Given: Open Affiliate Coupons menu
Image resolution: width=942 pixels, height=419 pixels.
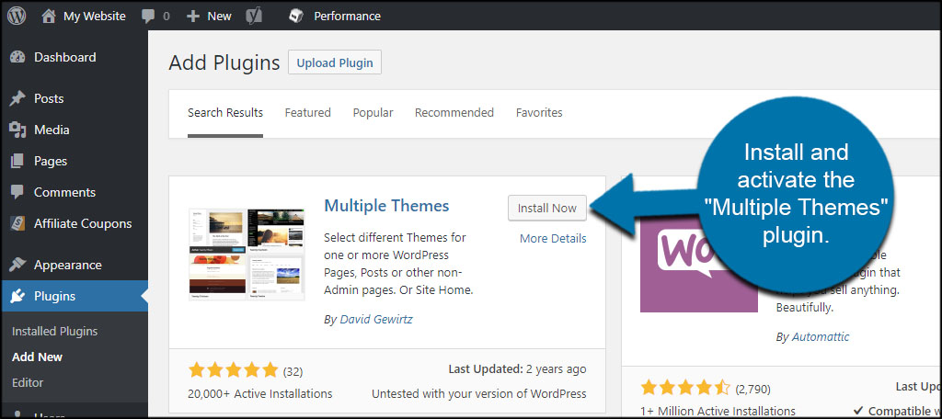Looking at the screenshot, I should click(x=83, y=223).
